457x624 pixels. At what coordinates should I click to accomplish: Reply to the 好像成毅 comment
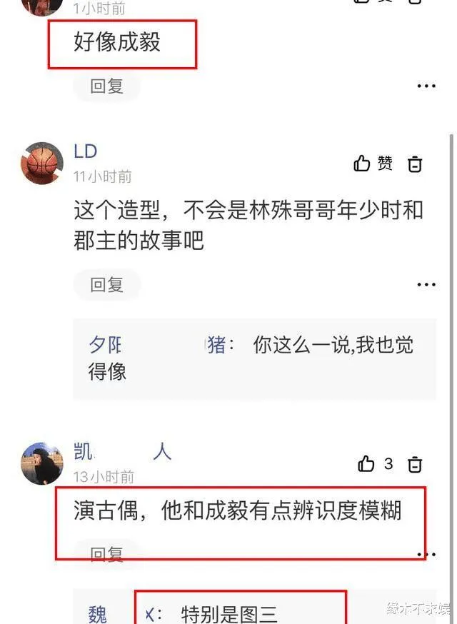pyautogui.click(x=106, y=86)
